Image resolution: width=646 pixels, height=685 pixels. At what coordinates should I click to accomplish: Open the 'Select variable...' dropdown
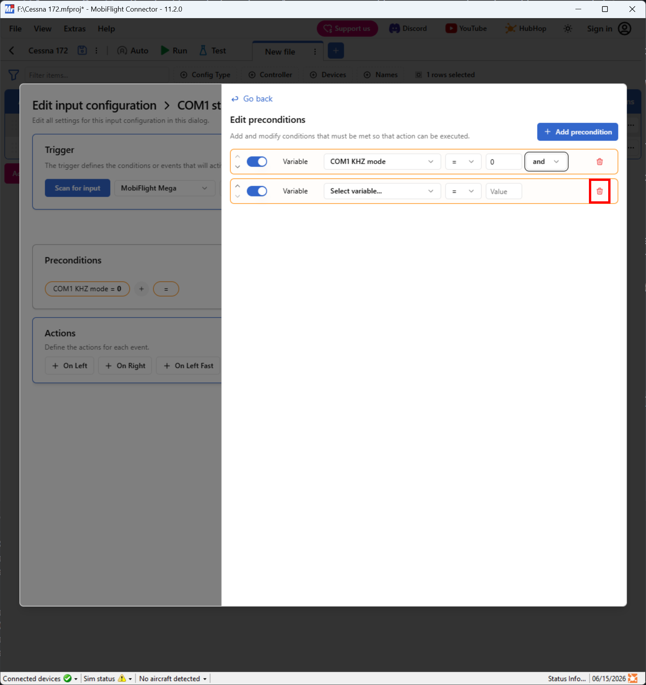tap(382, 191)
